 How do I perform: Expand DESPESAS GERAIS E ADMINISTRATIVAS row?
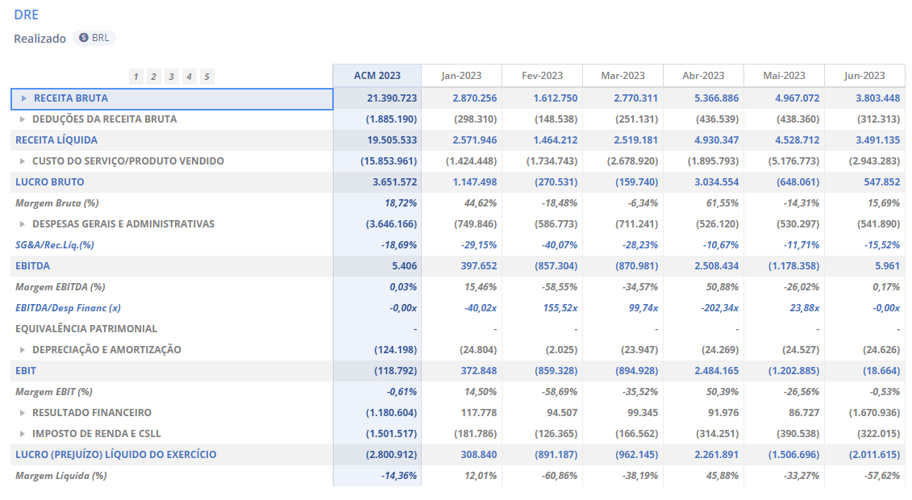pyautogui.click(x=23, y=224)
